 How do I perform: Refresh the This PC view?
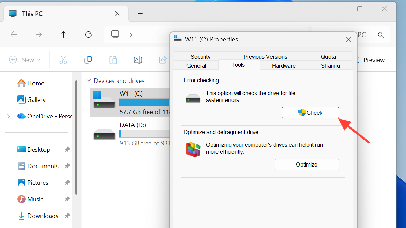pos(89,35)
